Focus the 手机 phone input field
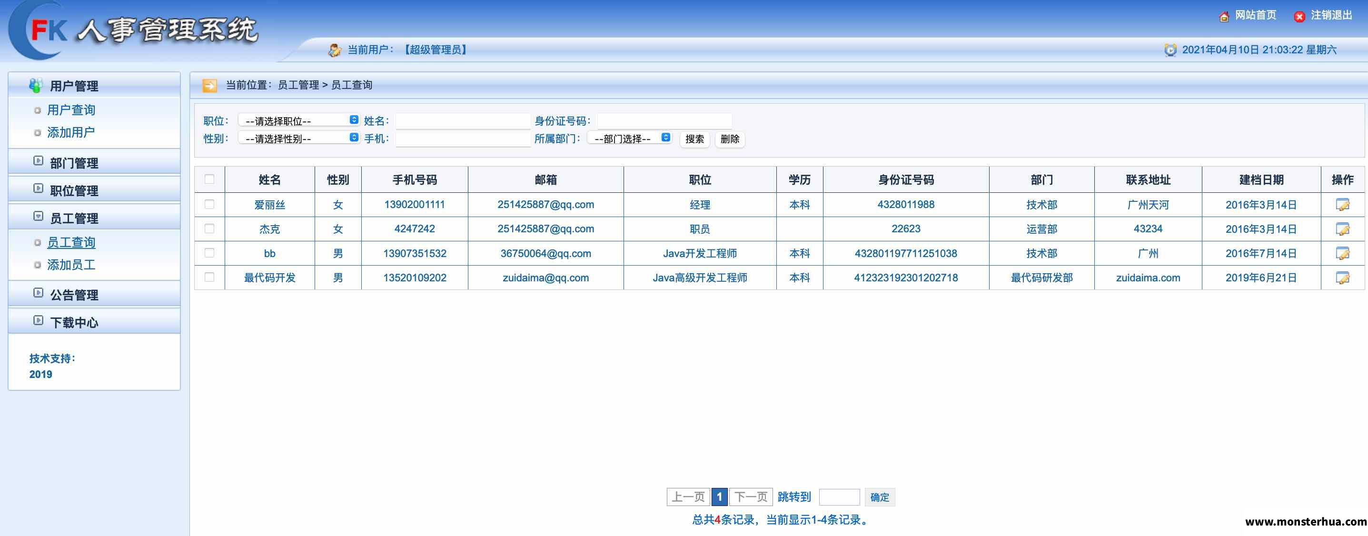 pos(463,139)
